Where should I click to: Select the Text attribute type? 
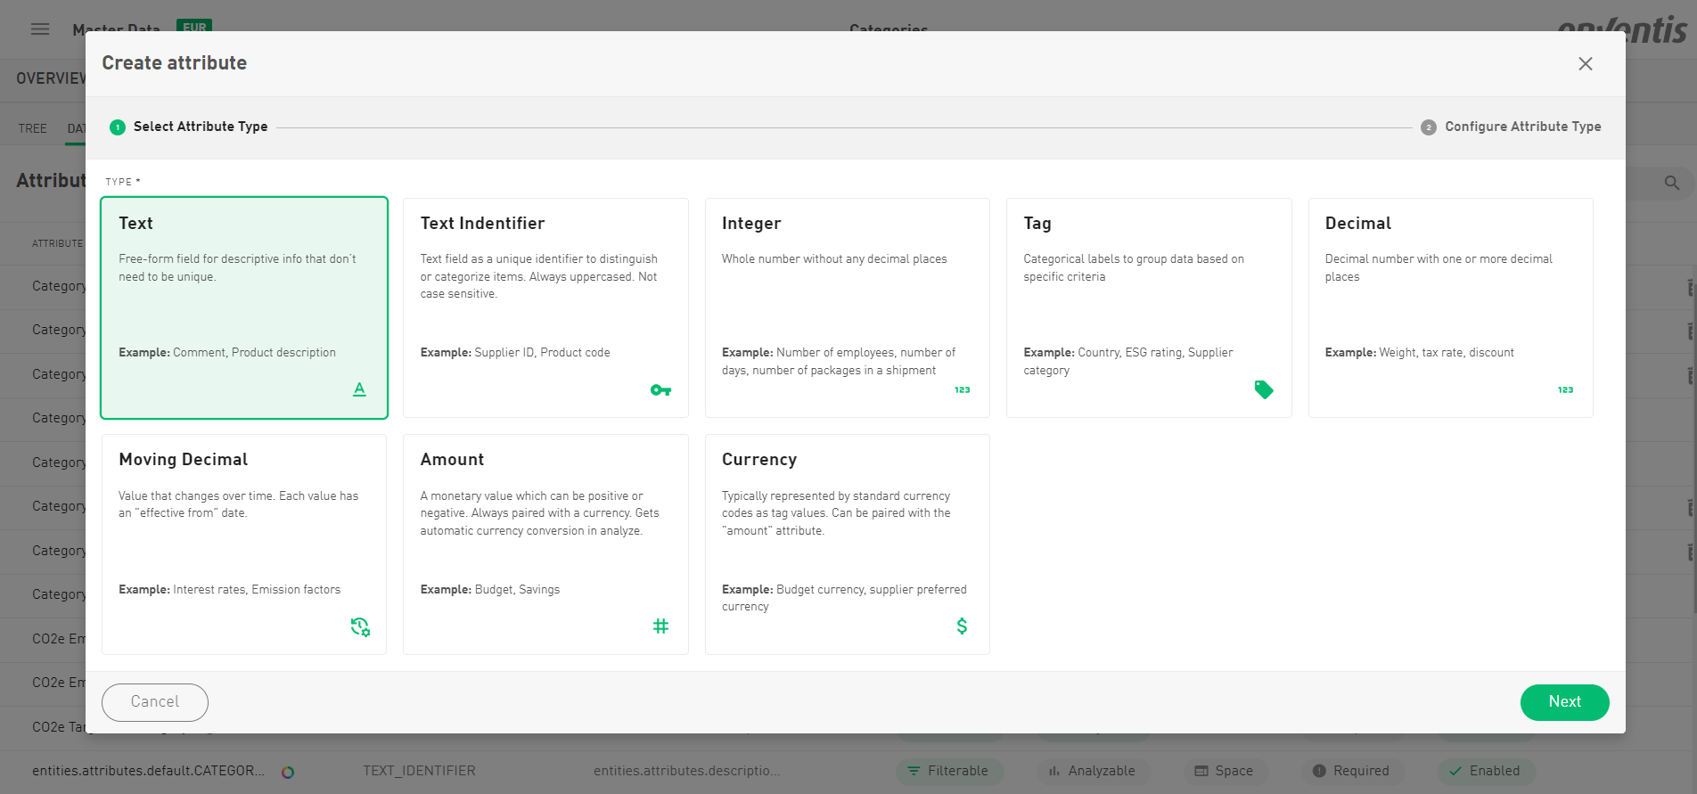(x=244, y=307)
